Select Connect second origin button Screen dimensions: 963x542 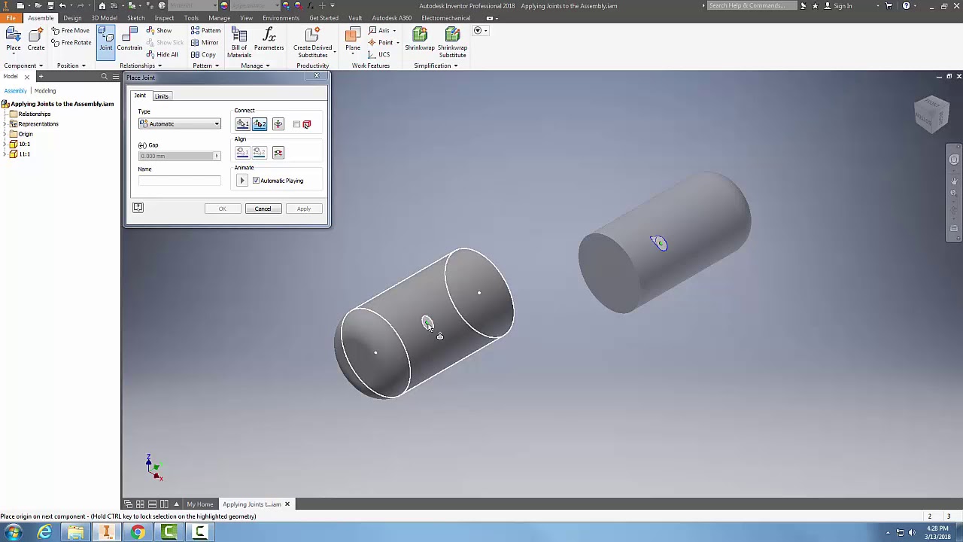point(260,124)
